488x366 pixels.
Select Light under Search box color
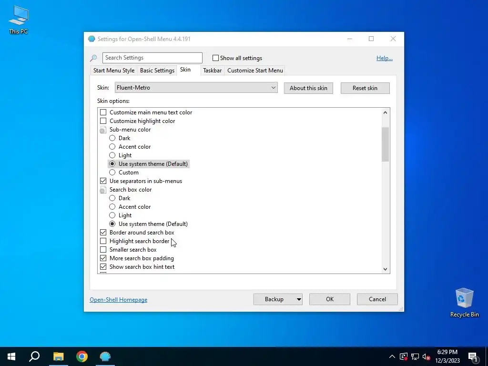point(112,215)
